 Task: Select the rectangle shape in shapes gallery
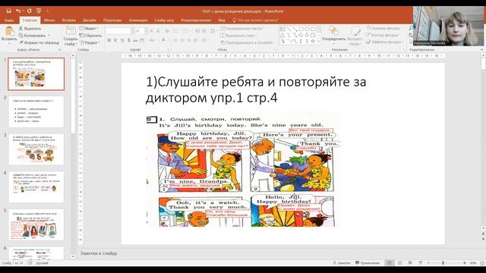pos(301,29)
